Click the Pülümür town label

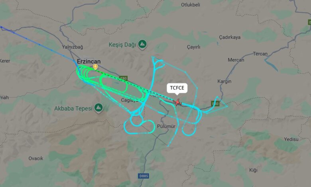(166, 126)
